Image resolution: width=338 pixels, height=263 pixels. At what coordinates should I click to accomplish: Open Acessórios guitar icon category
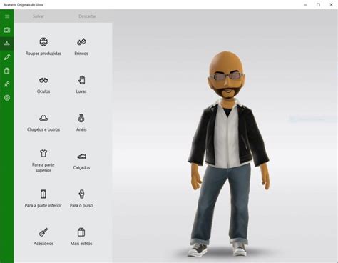click(43, 237)
